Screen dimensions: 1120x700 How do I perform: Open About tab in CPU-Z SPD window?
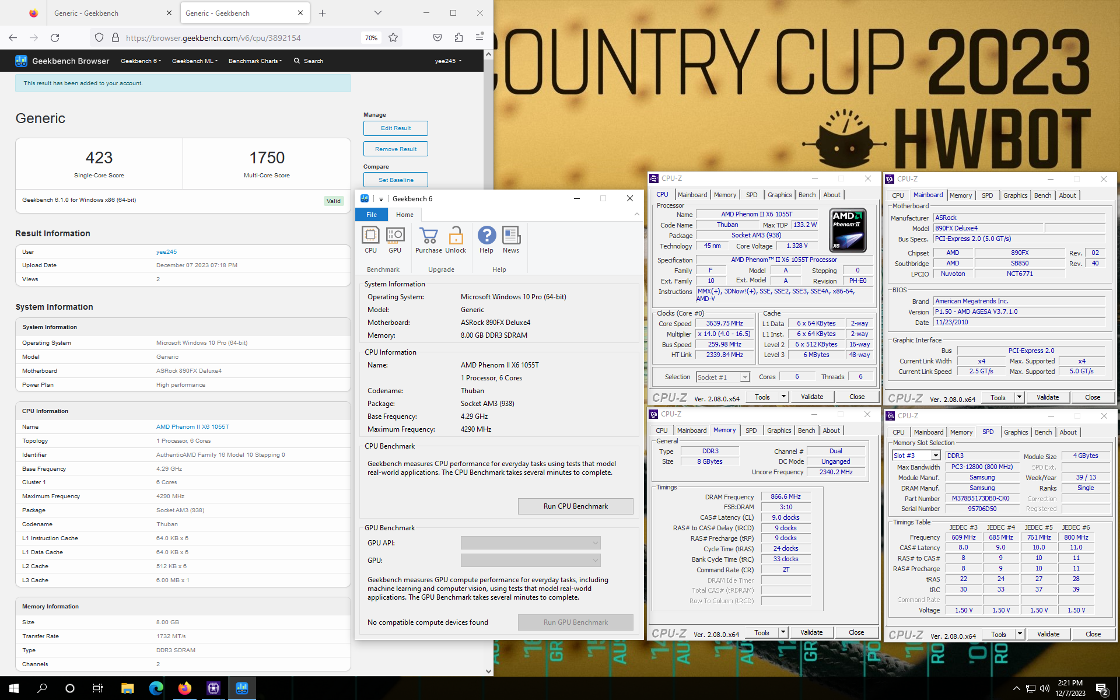1068,432
